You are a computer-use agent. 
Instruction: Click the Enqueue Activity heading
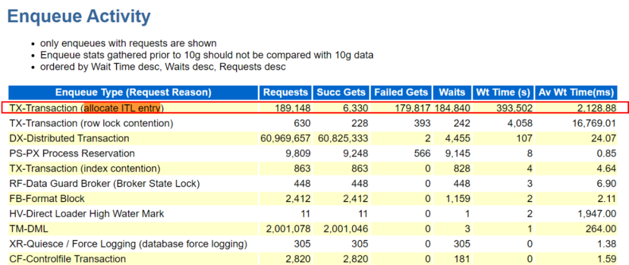click(79, 16)
